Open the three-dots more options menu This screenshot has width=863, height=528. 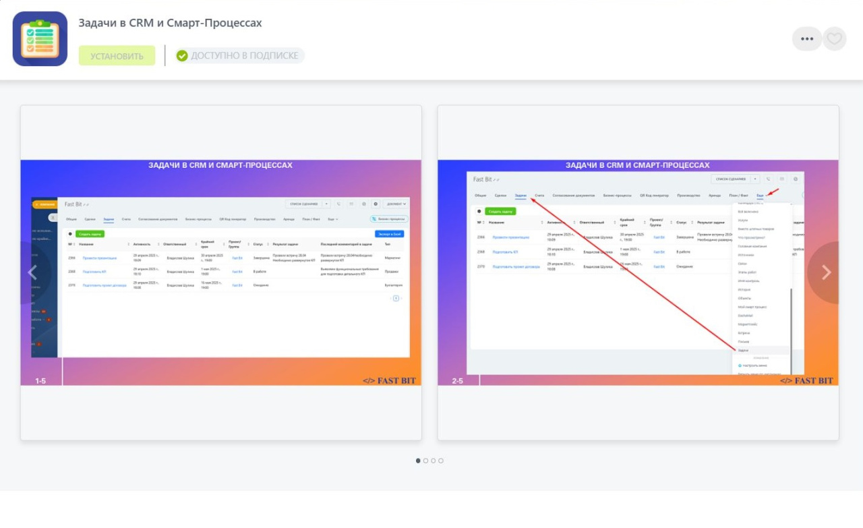click(x=806, y=38)
